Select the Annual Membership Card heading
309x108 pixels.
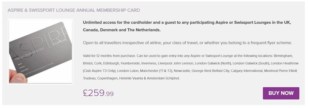tap(74, 10)
